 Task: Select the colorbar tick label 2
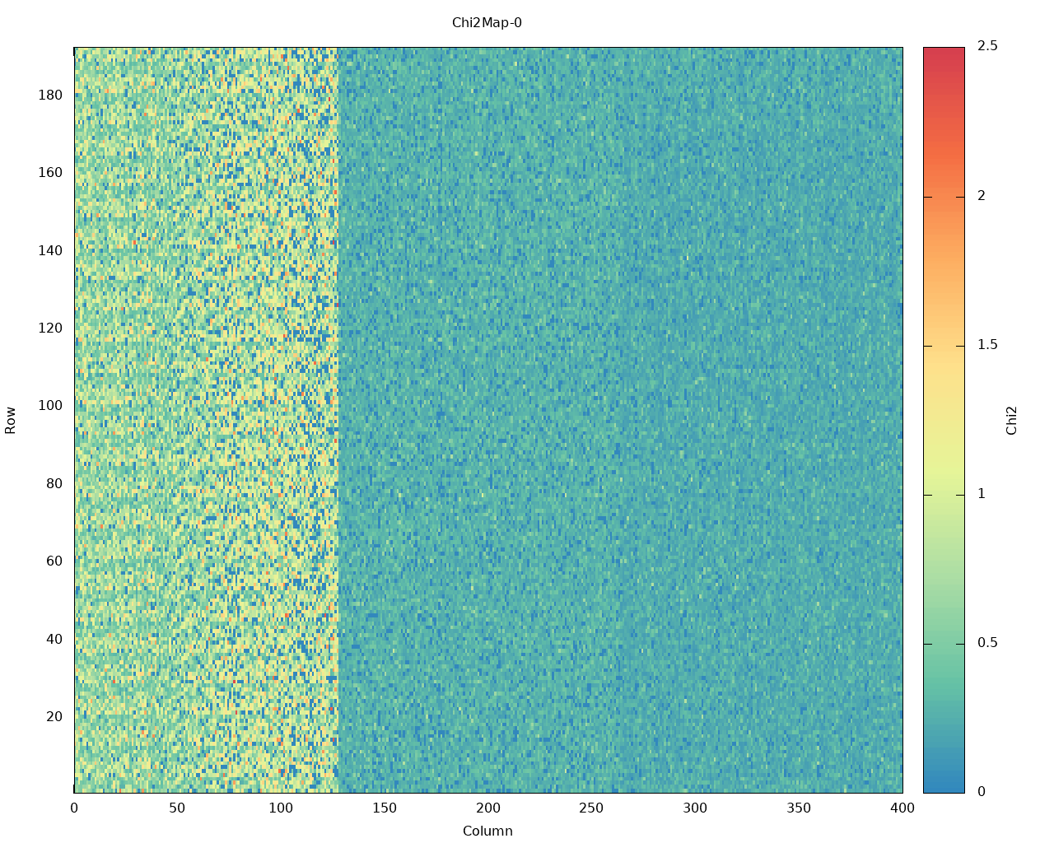[981, 196]
